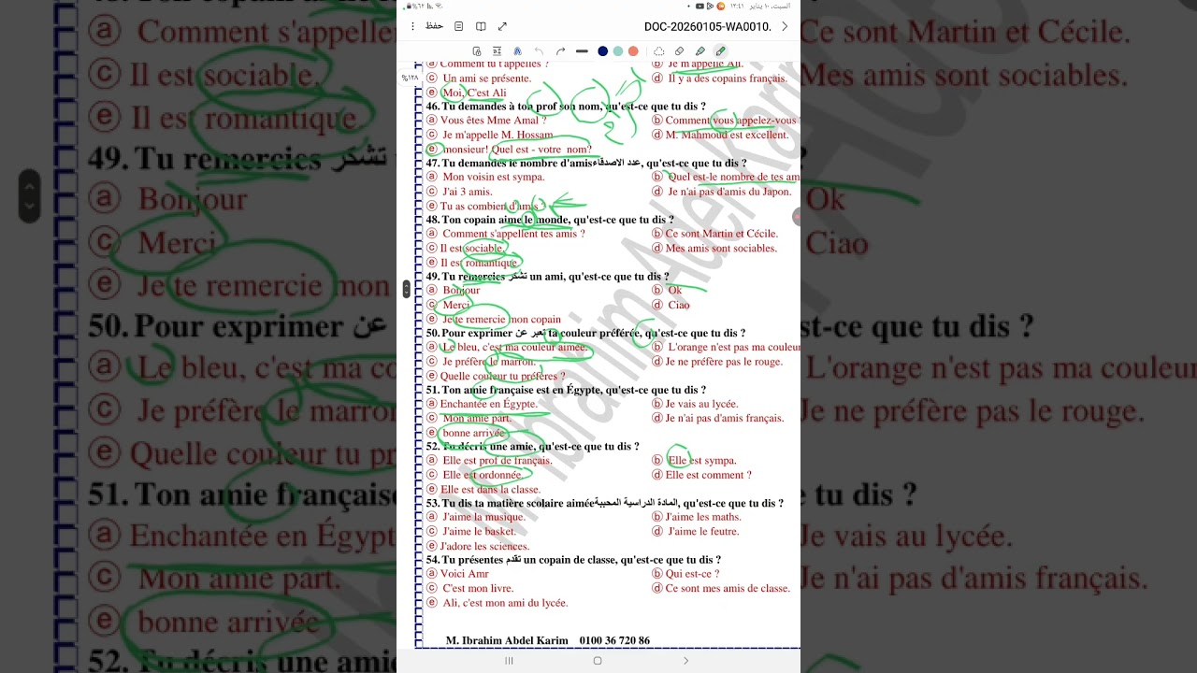Select the lasso selection tool
The height and width of the screenshot is (673, 1197).
659,51
